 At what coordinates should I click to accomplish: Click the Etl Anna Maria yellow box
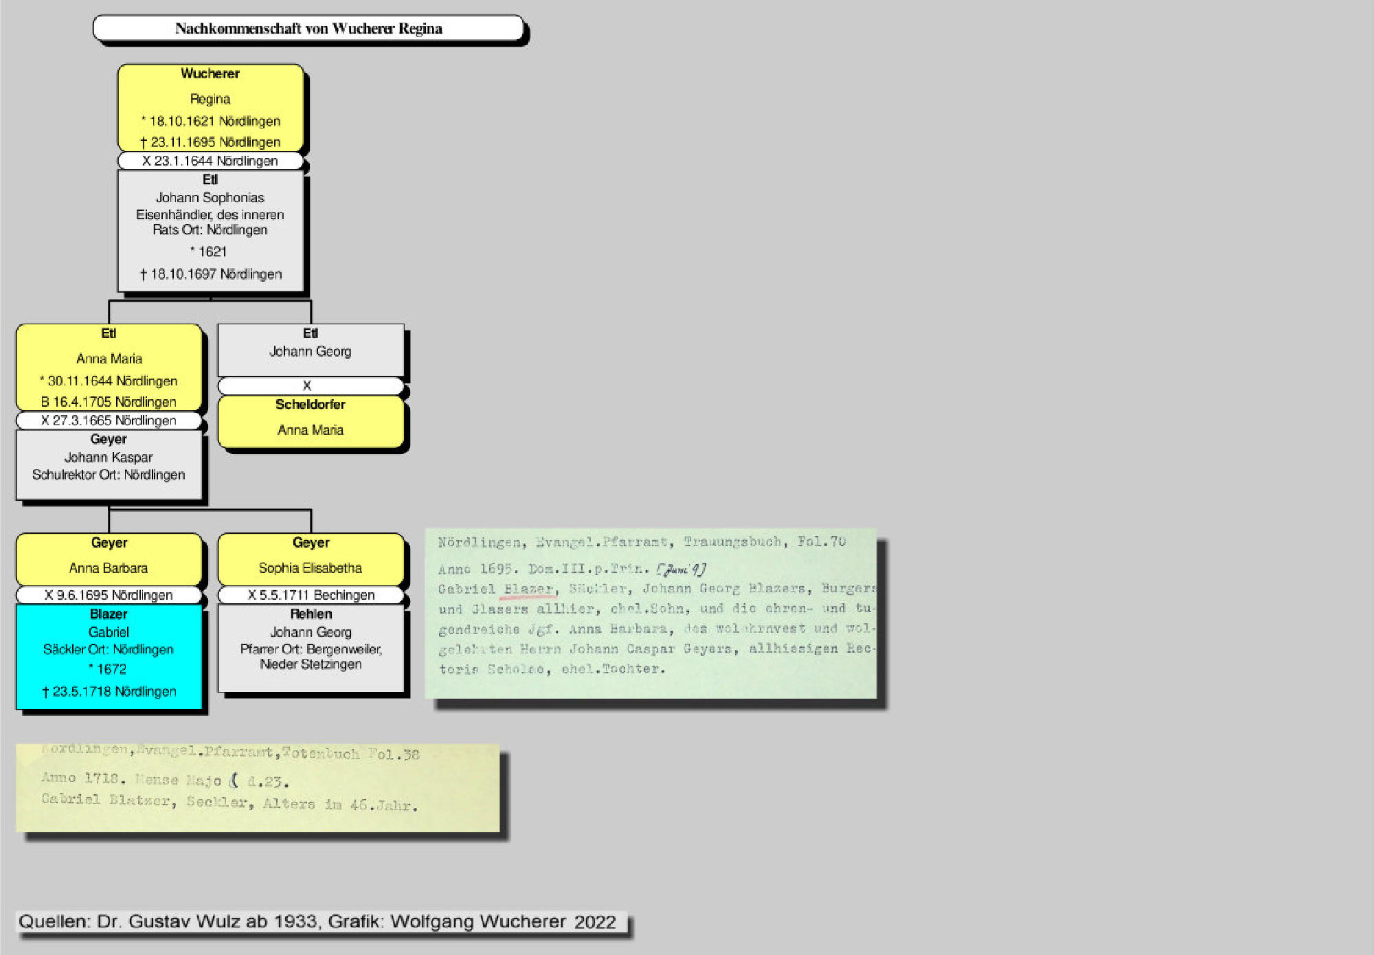coord(109,367)
